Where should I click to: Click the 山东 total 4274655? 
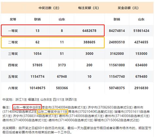pyautogui.click(x=141, y=42)
